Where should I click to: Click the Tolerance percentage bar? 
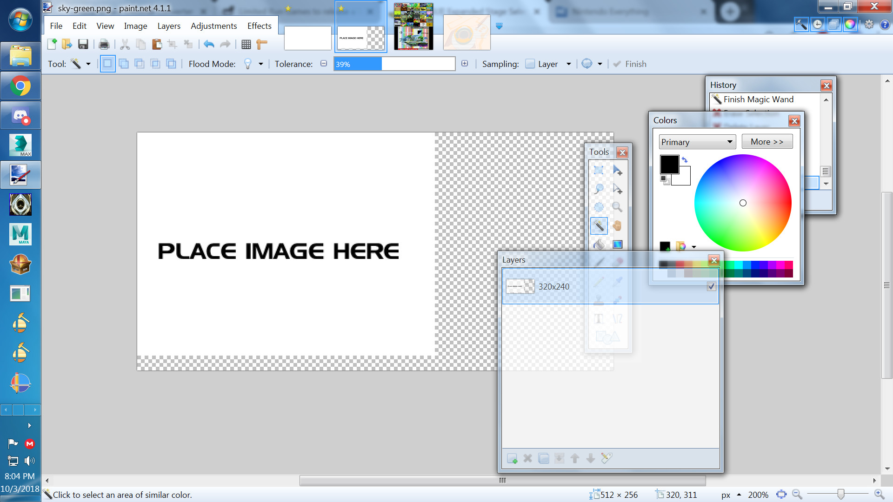(394, 64)
